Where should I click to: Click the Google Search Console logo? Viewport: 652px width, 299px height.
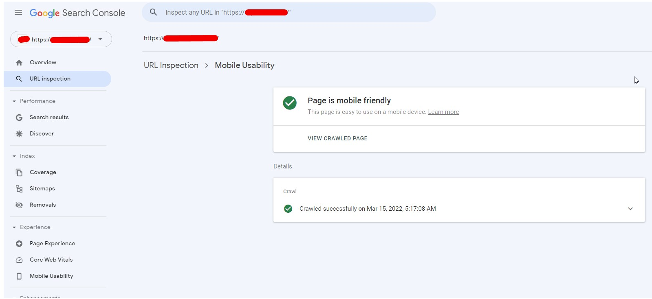click(x=77, y=13)
